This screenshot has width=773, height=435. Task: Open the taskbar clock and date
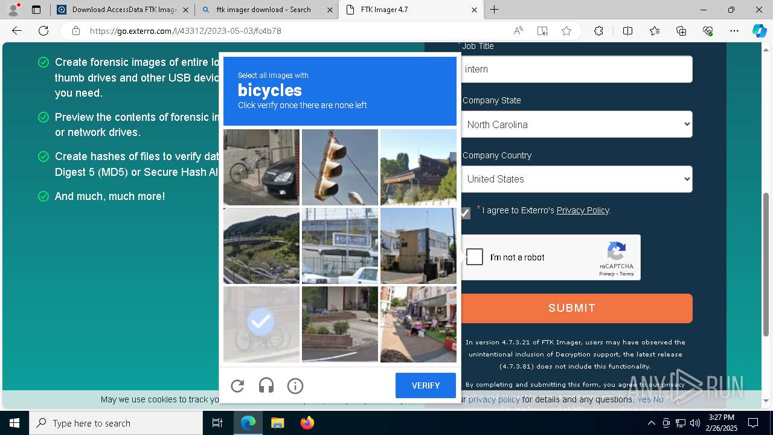point(721,423)
